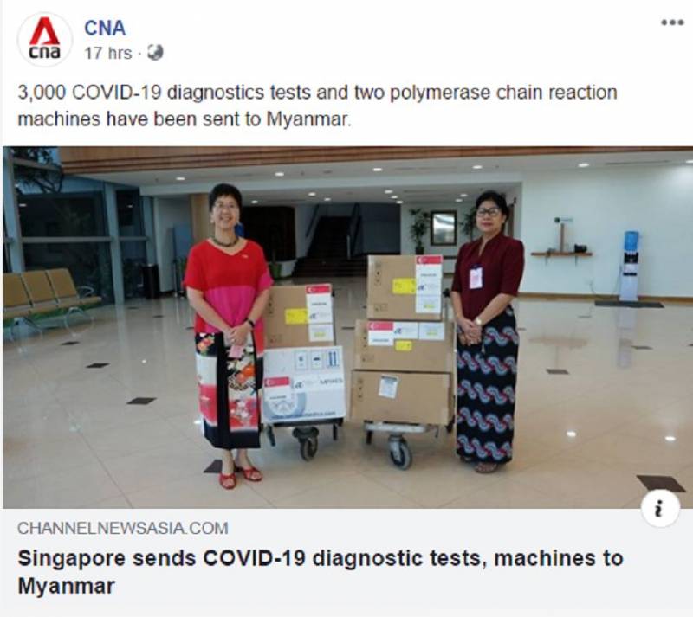Image resolution: width=693 pixels, height=617 pixels.
Task: Open the CNA page name link
Action: coord(105,29)
